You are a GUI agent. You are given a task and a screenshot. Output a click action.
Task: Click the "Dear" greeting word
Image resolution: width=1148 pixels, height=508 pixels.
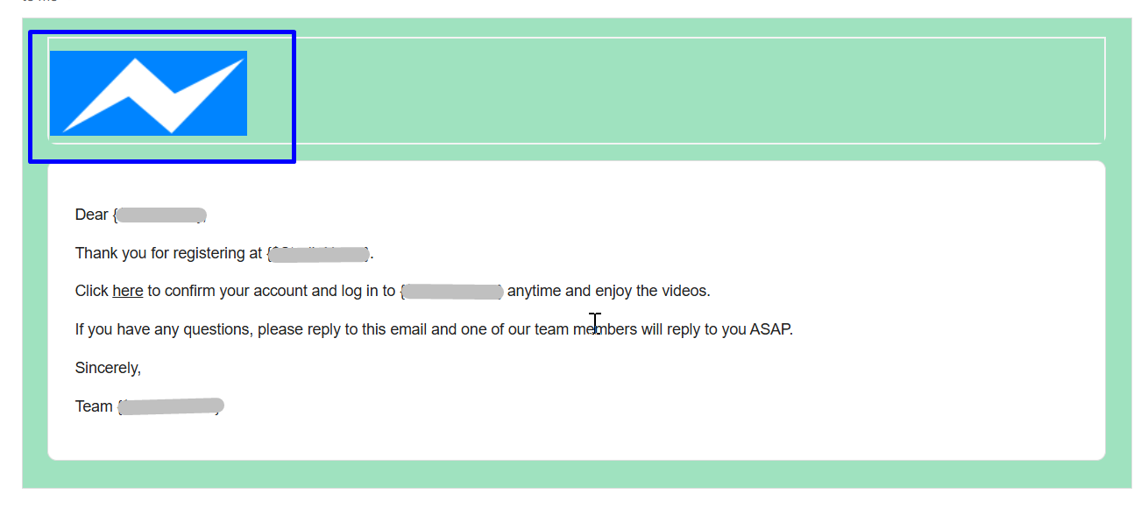point(91,215)
